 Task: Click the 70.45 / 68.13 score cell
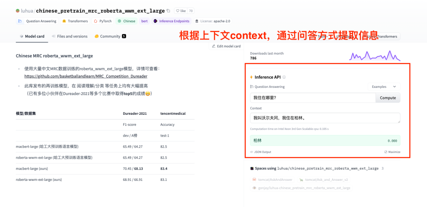point(133,169)
